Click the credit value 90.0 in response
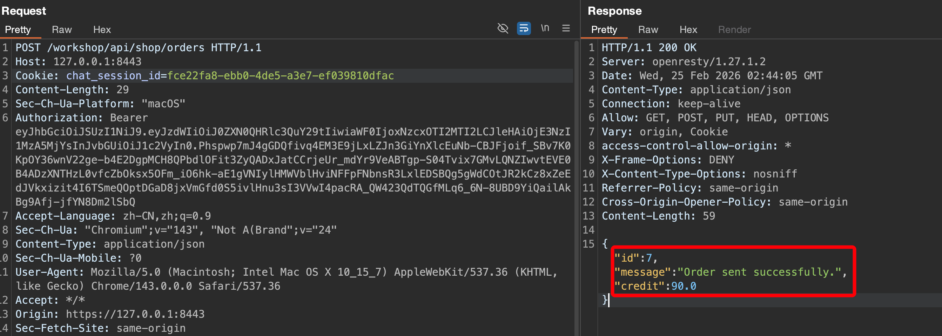 684,286
